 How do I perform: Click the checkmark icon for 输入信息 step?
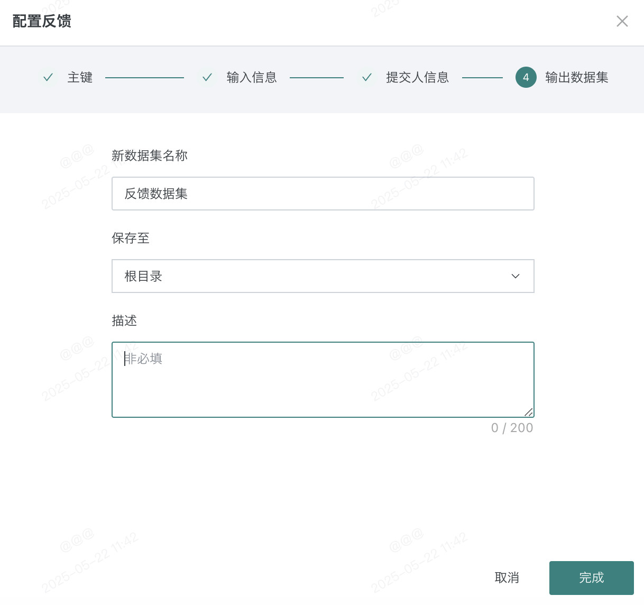tap(207, 77)
